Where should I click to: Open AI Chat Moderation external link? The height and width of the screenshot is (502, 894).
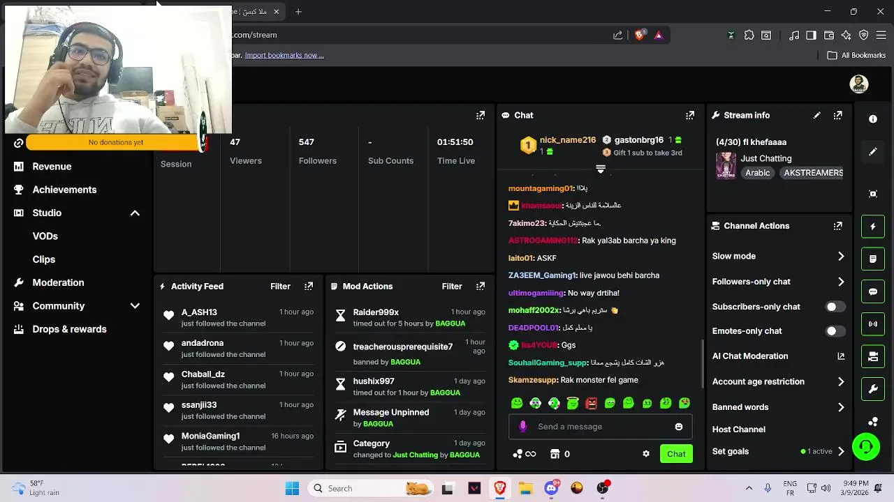[841, 356]
